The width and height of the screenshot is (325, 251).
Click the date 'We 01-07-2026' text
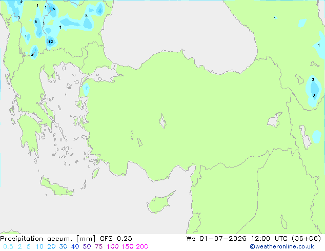216,239
